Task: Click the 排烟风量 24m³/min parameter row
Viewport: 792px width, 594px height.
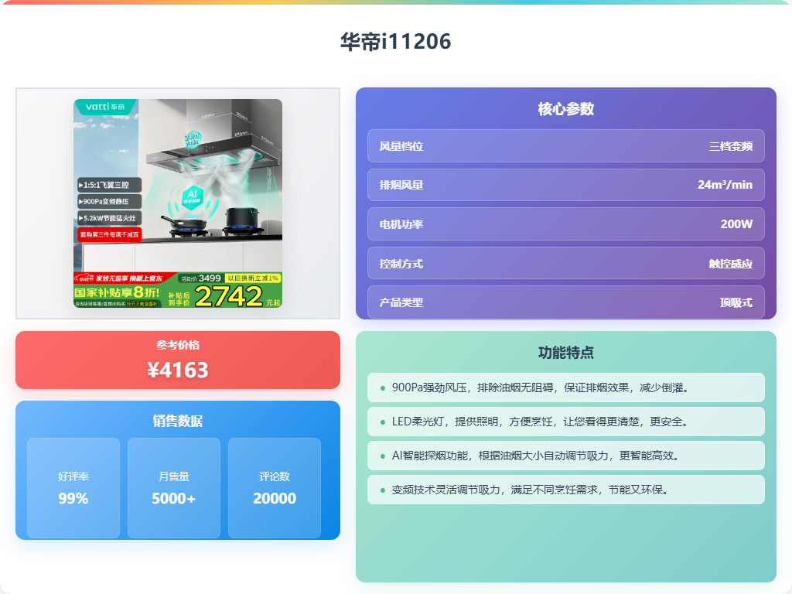Action: tap(565, 185)
